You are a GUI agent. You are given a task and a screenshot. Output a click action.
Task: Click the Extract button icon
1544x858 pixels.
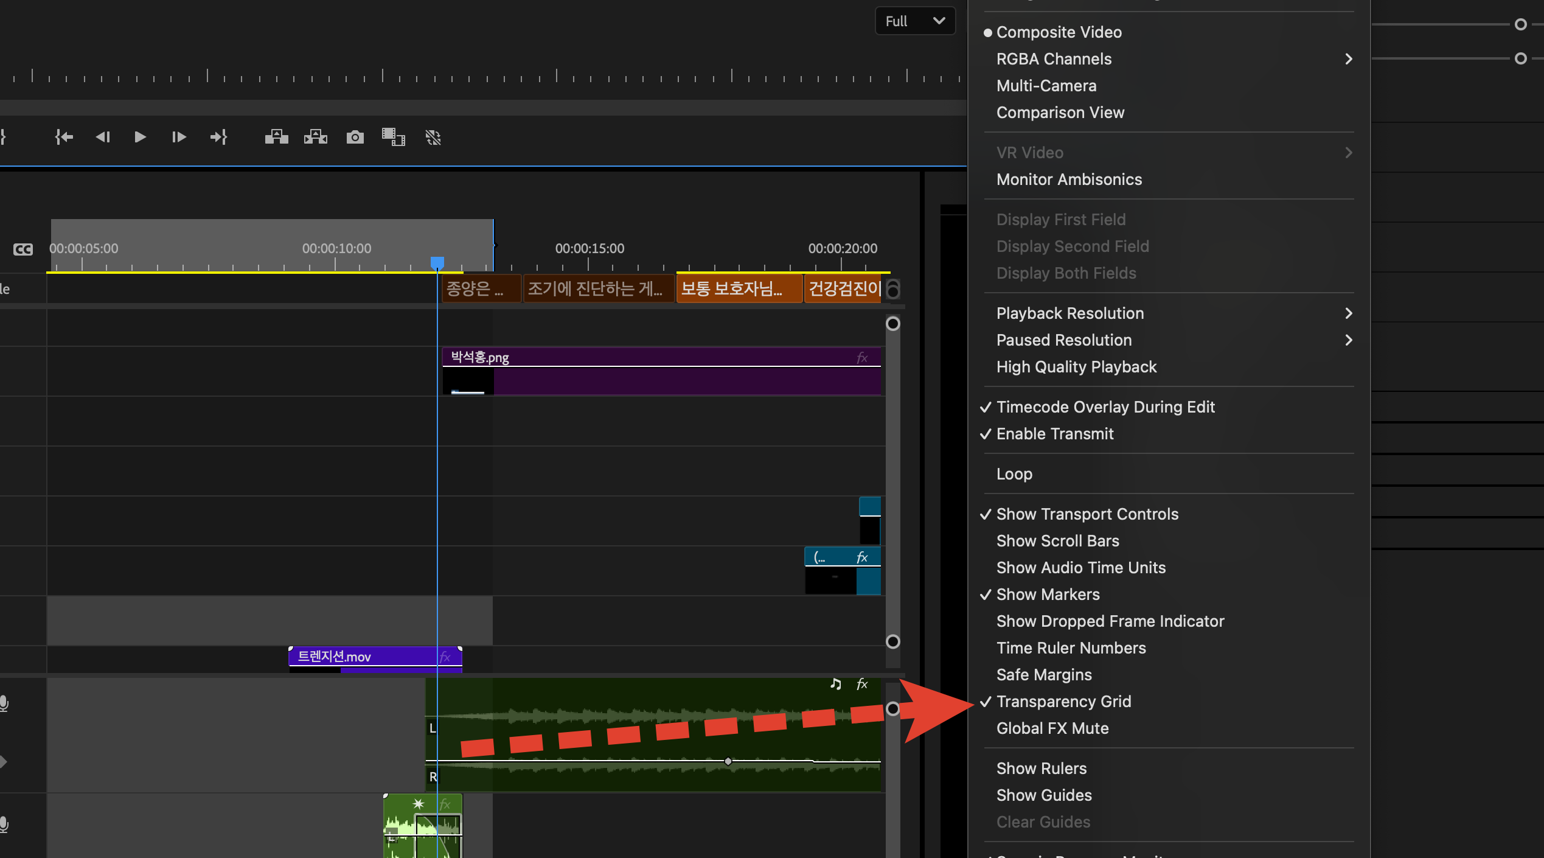(x=315, y=137)
